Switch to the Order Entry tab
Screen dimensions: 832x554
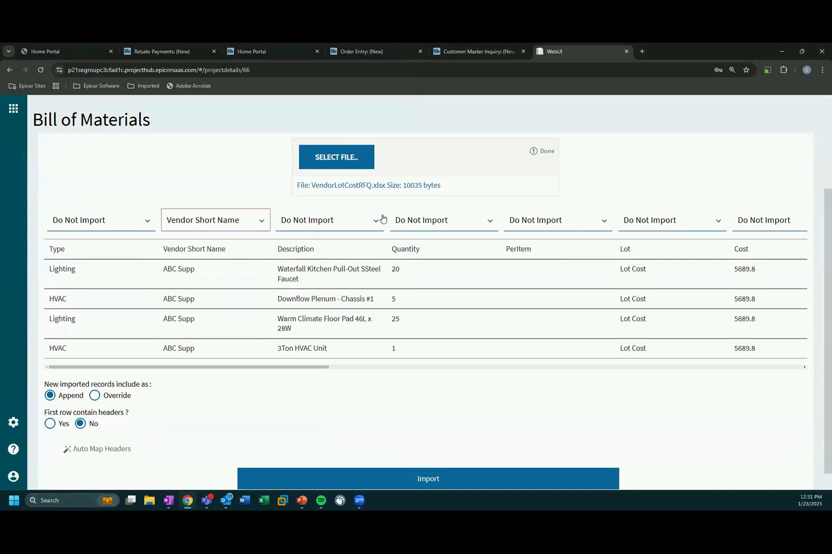click(x=376, y=51)
